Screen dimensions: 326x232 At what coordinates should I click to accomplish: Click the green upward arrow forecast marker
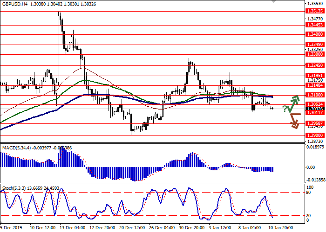tap(294, 102)
